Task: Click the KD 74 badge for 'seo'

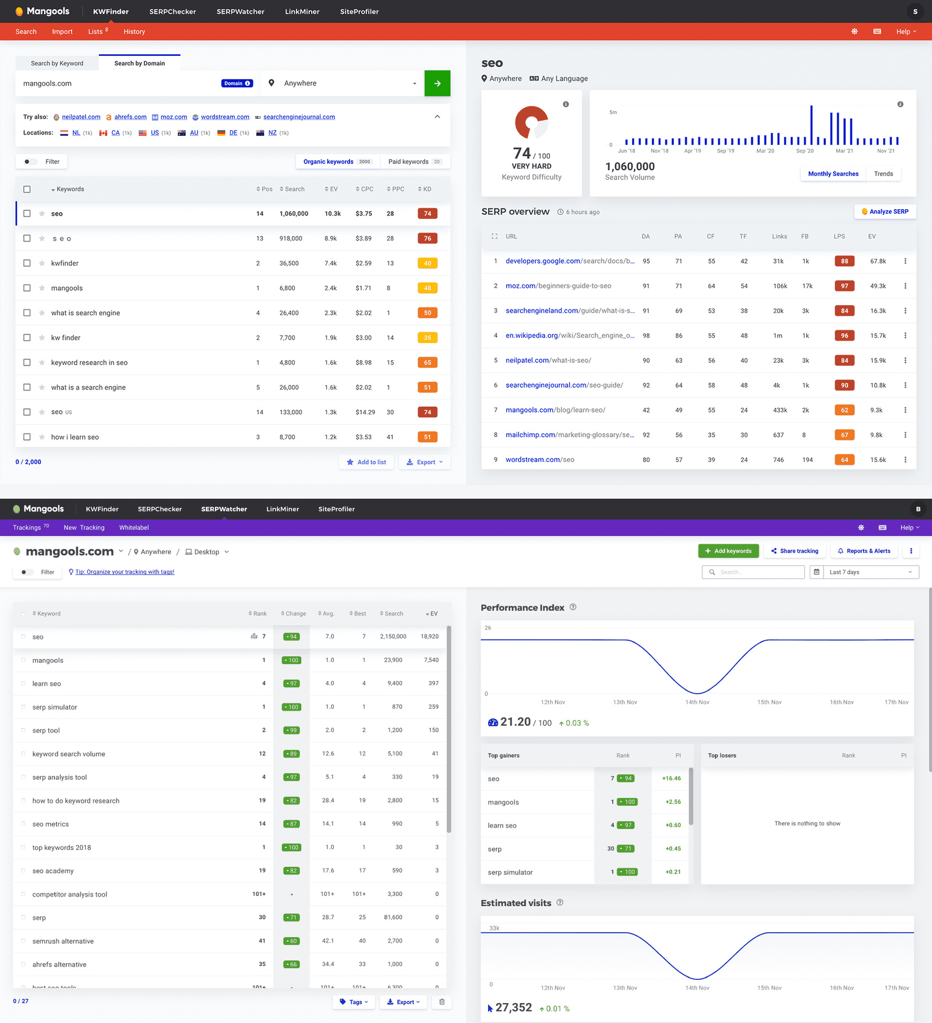Action: point(428,214)
